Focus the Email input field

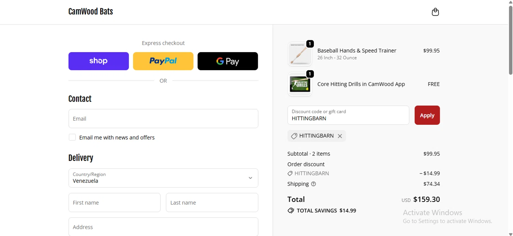pyautogui.click(x=163, y=119)
